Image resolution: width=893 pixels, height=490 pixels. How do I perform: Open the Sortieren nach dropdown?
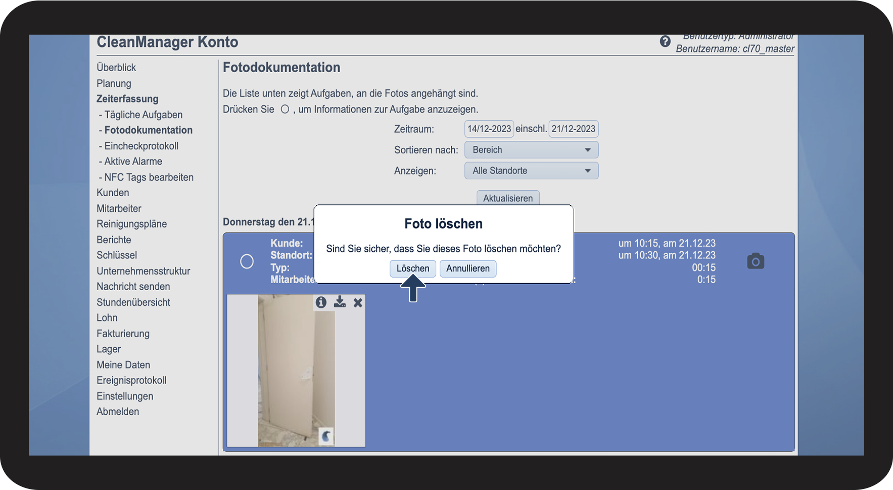(x=531, y=150)
